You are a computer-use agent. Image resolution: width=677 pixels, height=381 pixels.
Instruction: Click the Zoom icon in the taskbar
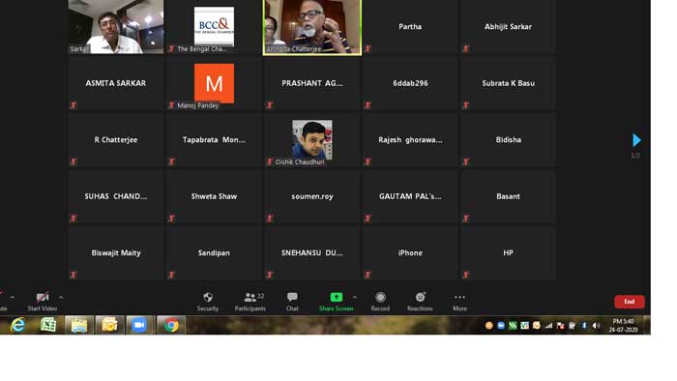139,325
